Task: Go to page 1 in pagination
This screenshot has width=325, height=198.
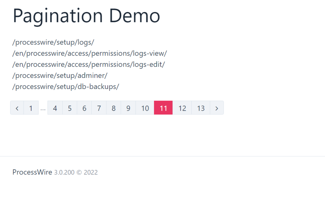Action: tap(31, 108)
